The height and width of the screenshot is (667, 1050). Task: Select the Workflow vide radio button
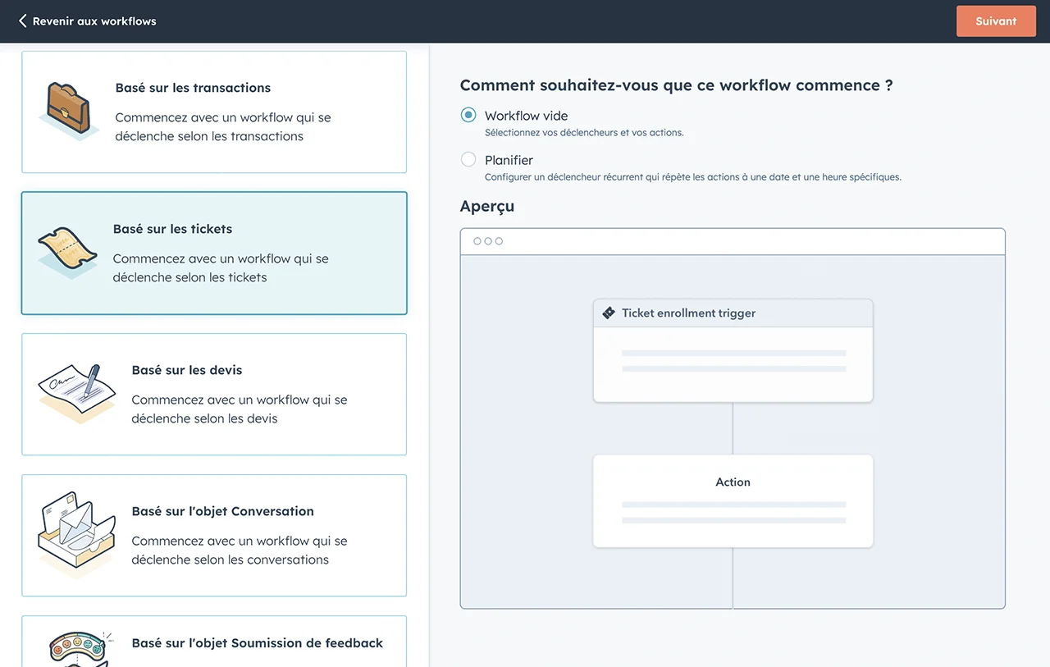tap(468, 116)
